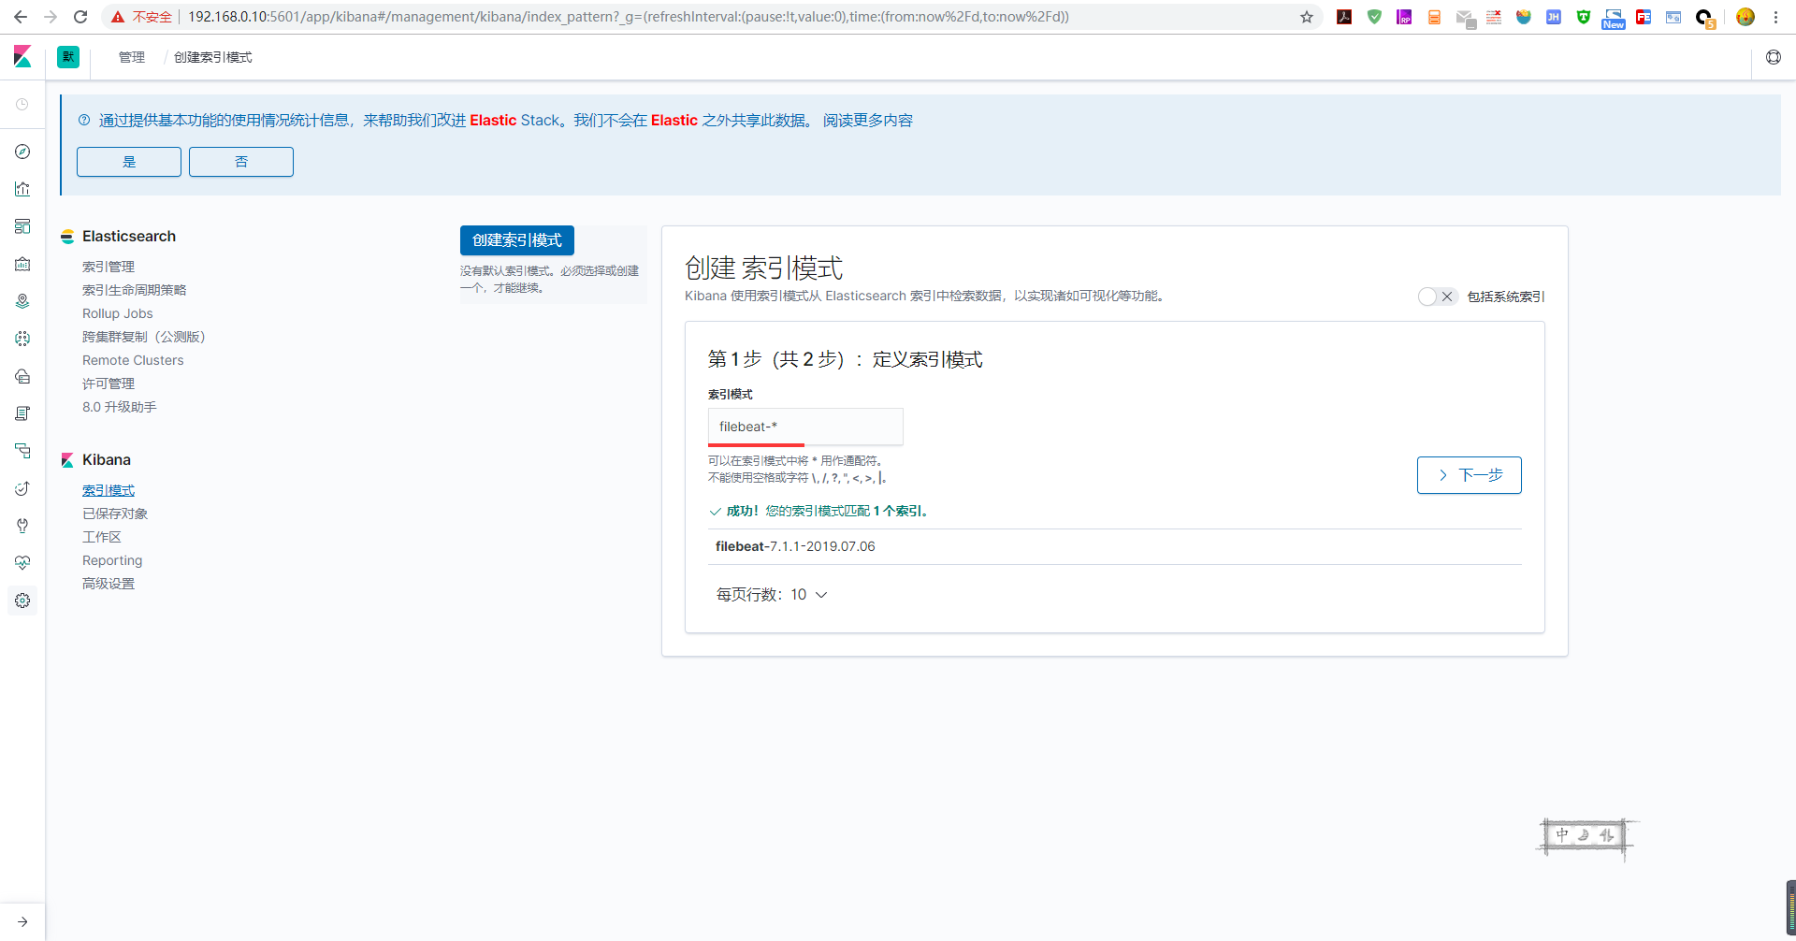The height and width of the screenshot is (941, 1796).
Task: Open Discover compass icon in sidebar
Action: [x=22, y=152]
